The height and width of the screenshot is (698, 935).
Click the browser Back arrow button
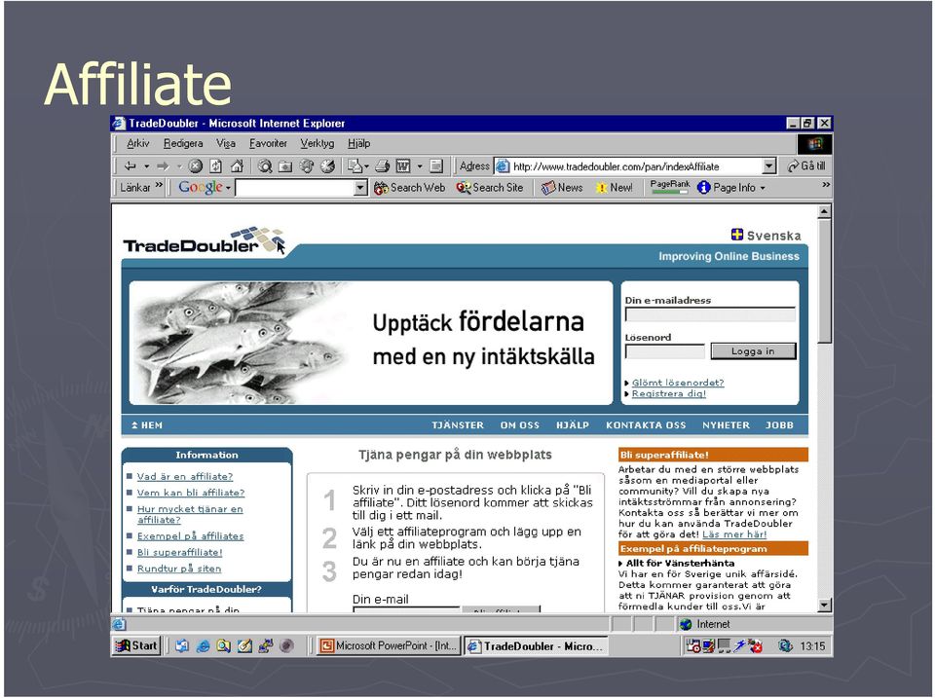130,166
